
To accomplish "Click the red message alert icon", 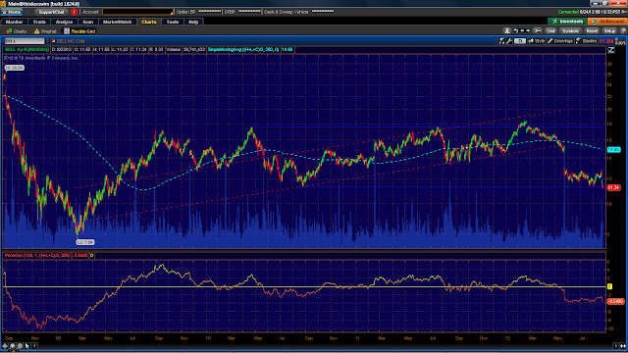I will tap(74, 12).
